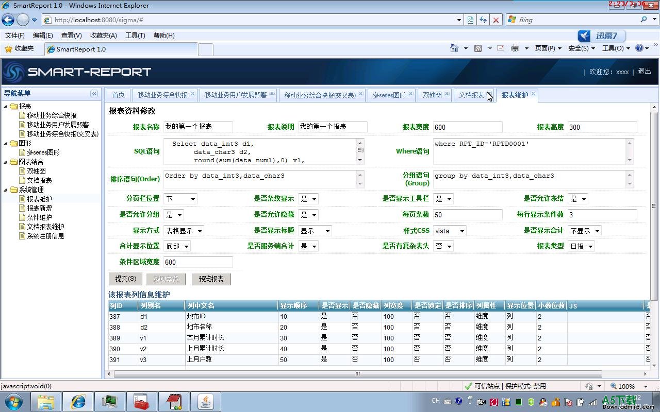The height and width of the screenshot is (412, 660).
Task: Open 系统注册信息 in the navigation tree
Action: [x=45, y=236]
